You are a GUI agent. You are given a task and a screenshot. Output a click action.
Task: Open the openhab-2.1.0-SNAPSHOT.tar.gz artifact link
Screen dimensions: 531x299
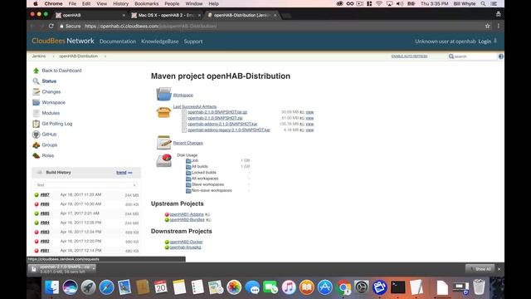coord(217,112)
